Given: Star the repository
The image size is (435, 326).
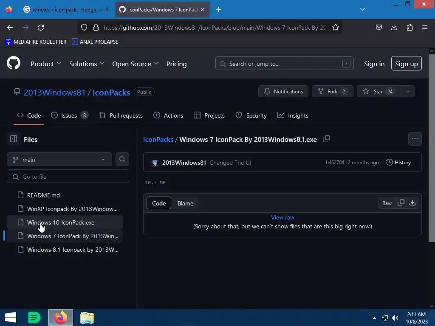Looking at the screenshot, I should (379, 92).
